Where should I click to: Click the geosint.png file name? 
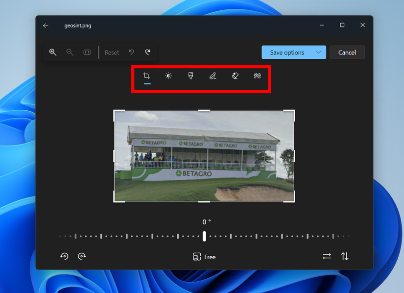coord(78,25)
